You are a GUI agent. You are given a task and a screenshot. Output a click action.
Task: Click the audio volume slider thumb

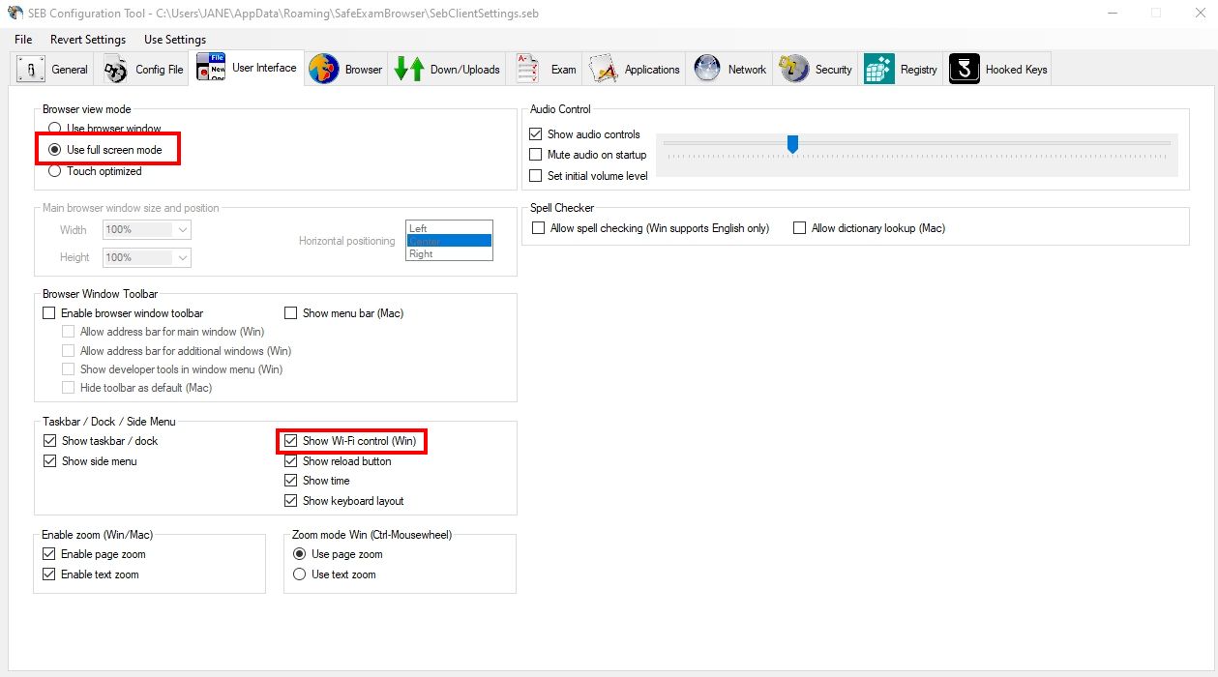(792, 144)
